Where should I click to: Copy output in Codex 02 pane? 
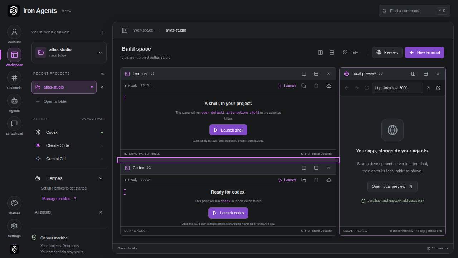click(303, 180)
